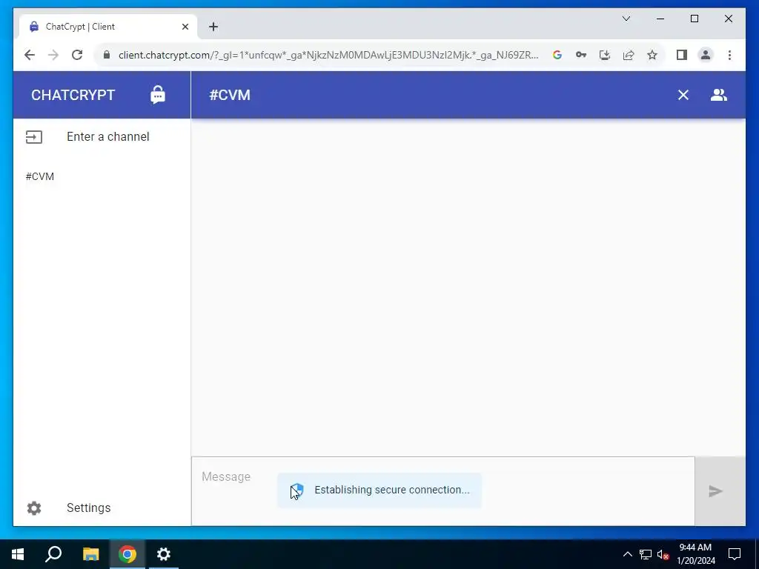The height and width of the screenshot is (569, 759).
Task: Minimize the Chrome window
Action: 660,19
